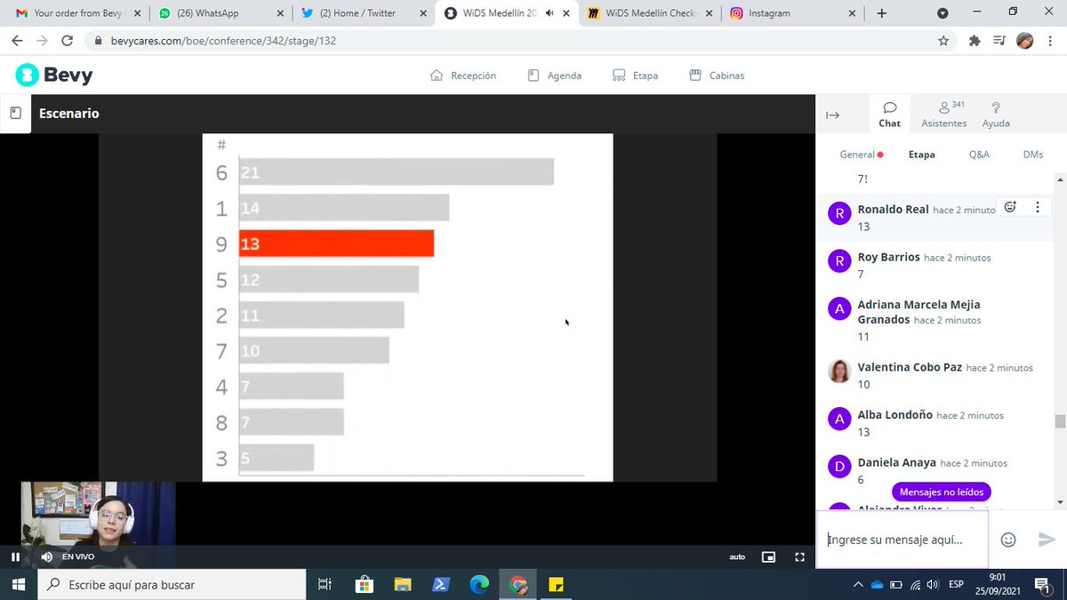Screen dimensions: 1067x600
Task: Click Alba Londoño's avatar
Action: point(839,419)
